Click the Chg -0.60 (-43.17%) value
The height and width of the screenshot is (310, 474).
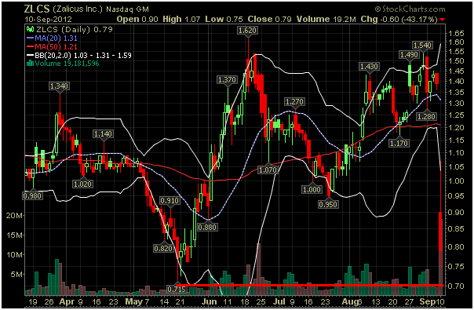[x=399, y=20]
